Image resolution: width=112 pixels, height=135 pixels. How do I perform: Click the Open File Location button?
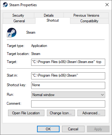(x=26, y=113)
